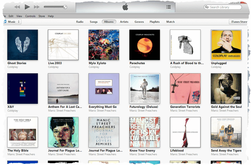The height and width of the screenshot is (165, 251).
Task: Click the Lifeblood album title
Action: (x=177, y=151)
